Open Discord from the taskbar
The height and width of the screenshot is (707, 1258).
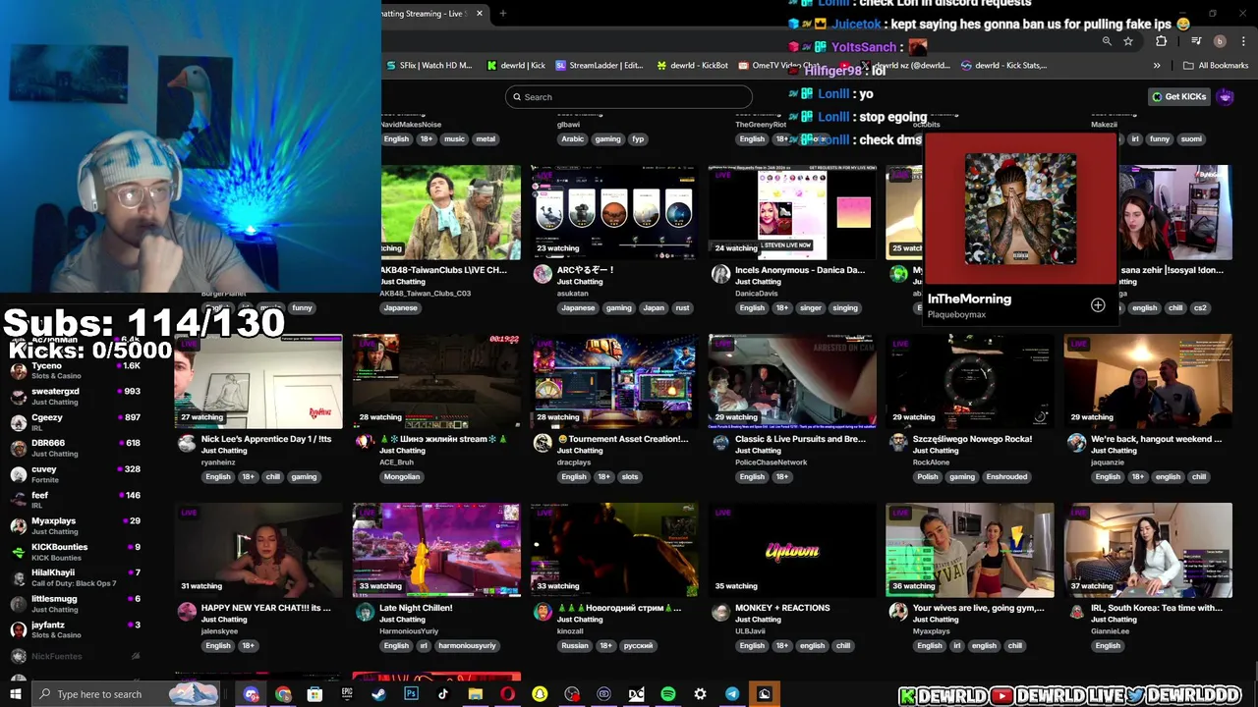click(x=251, y=694)
